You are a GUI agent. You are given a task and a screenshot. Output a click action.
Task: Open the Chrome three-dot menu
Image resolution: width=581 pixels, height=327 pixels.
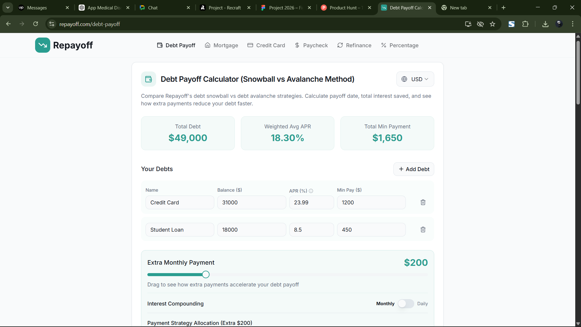[x=573, y=24]
